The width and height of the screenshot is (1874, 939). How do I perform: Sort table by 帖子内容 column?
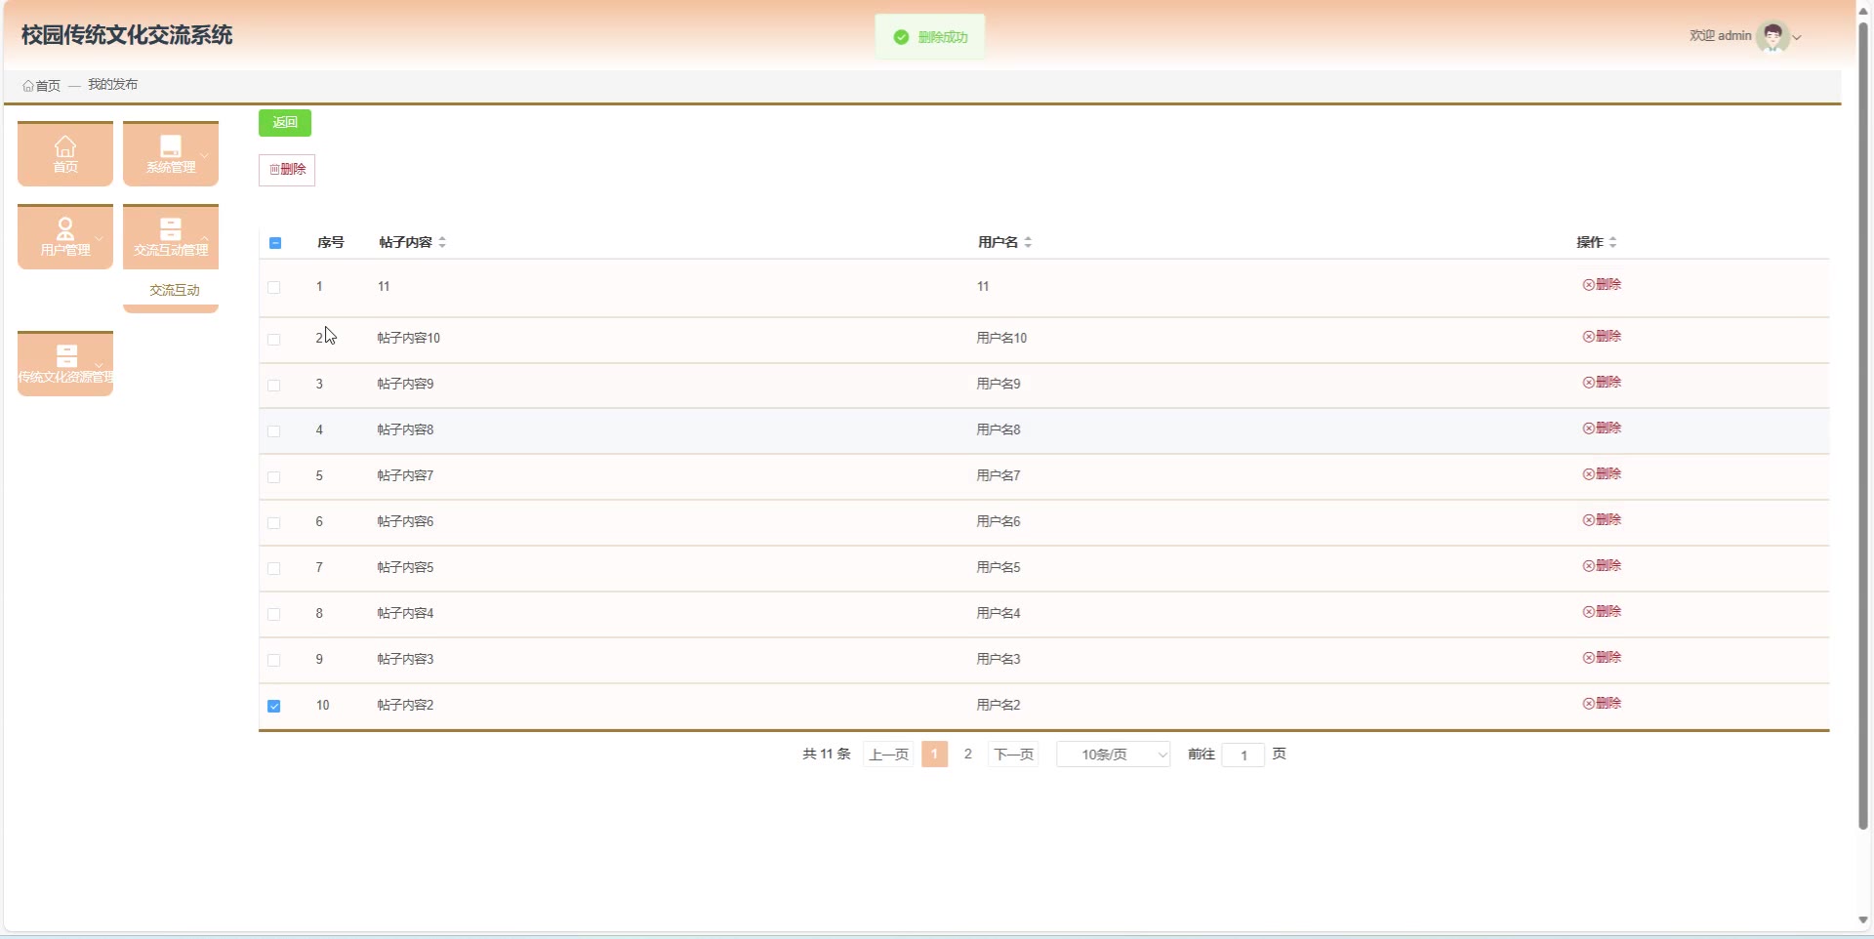442,242
